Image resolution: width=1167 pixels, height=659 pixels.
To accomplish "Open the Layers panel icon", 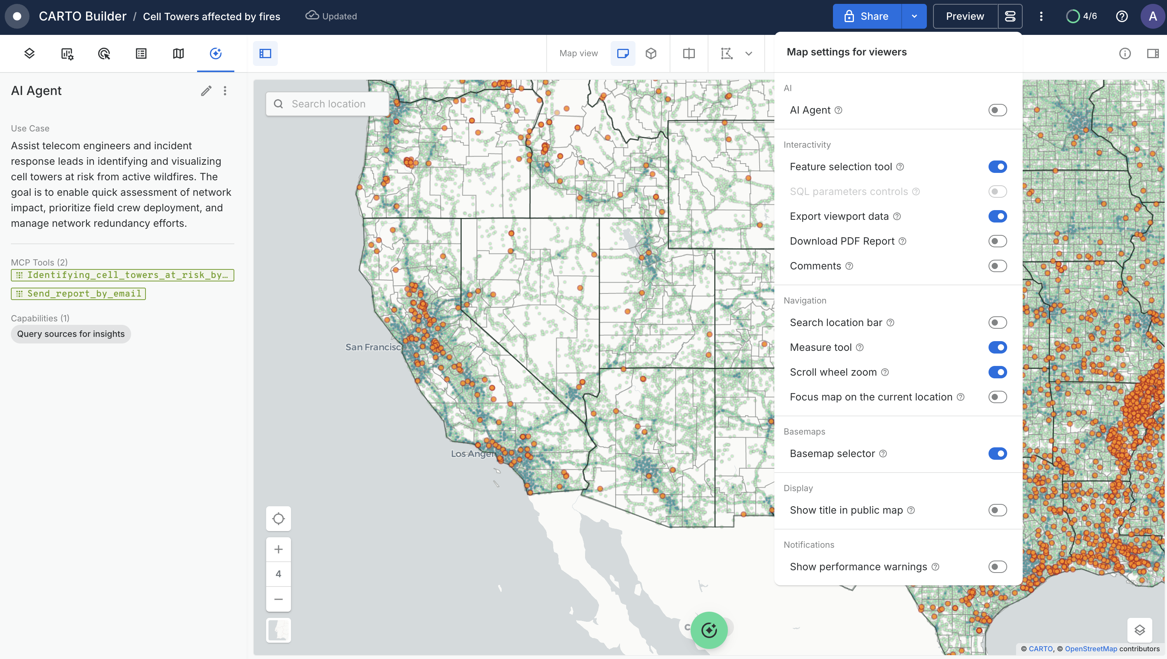I will [29, 53].
